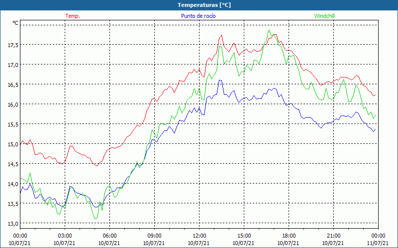Click the °C unit label on axis
Image resolution: width=398 pixels, height=248 pixels.
click(x=15, y=23)
